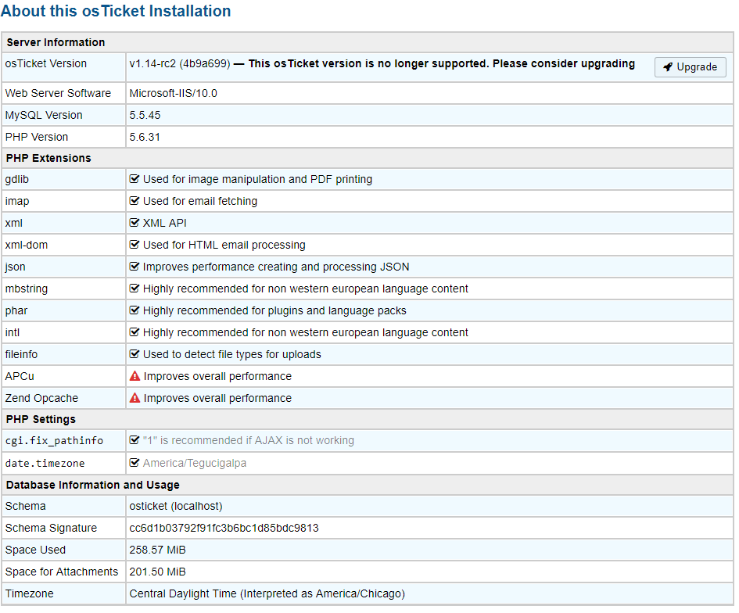Select the version text 'v1.14-rc2 (4b9a699)'

click(x=180, y=63)
